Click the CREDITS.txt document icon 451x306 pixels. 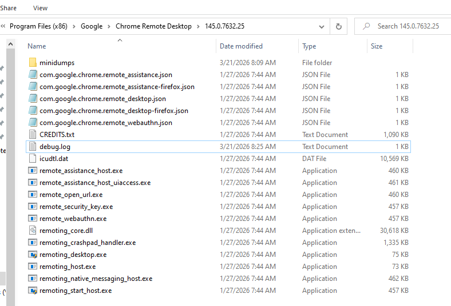(33, 135)
